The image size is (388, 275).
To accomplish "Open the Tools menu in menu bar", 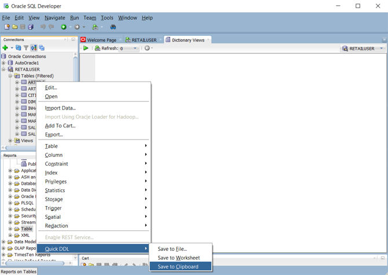I will 107,18.
